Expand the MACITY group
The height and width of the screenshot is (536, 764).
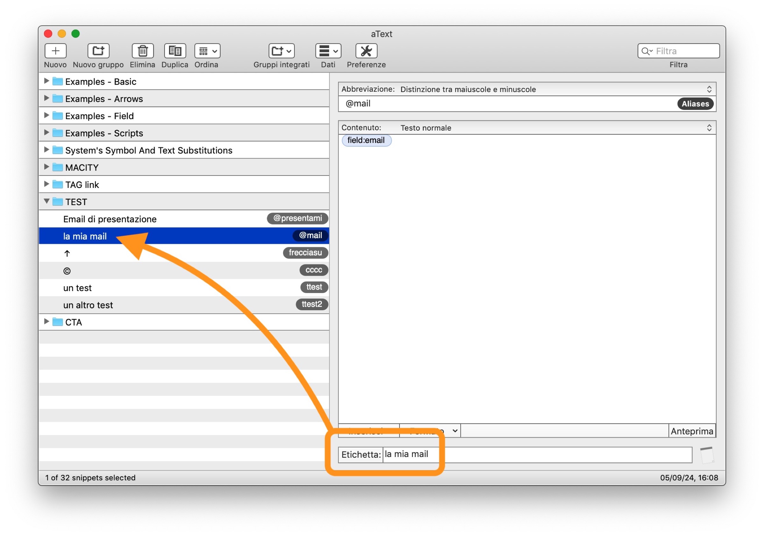46,167
